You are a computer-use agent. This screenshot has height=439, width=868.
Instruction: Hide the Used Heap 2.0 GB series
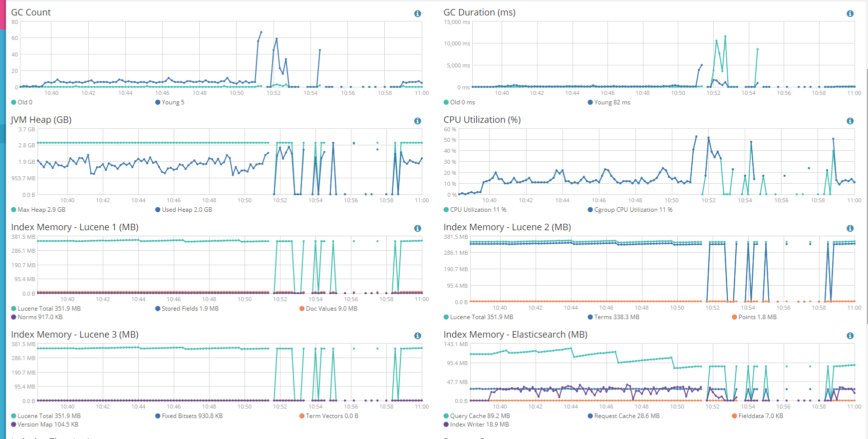(x=184, y=210)
